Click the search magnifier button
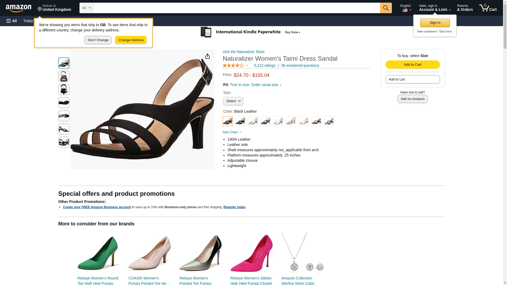This screenshot has height=285, width=507. pyautogui.click(x=386, y=8)
